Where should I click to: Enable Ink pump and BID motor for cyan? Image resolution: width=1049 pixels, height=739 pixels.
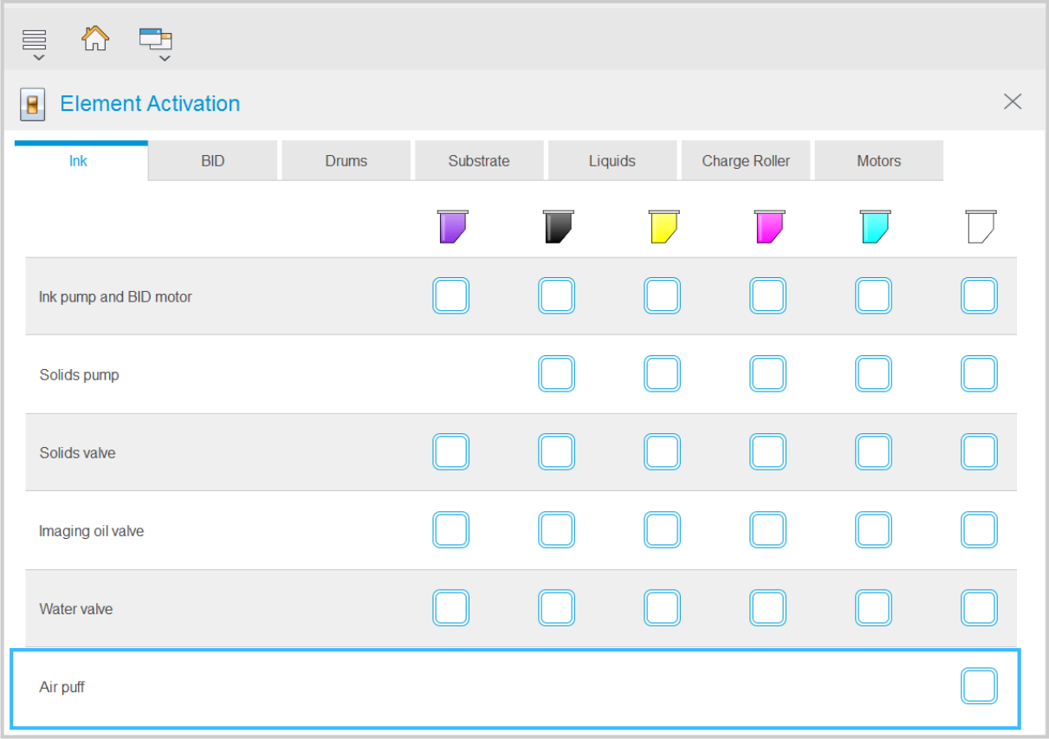(x=873, y=295)
